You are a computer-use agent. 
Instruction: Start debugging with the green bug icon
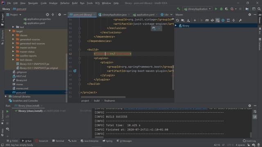coord(221,9)
